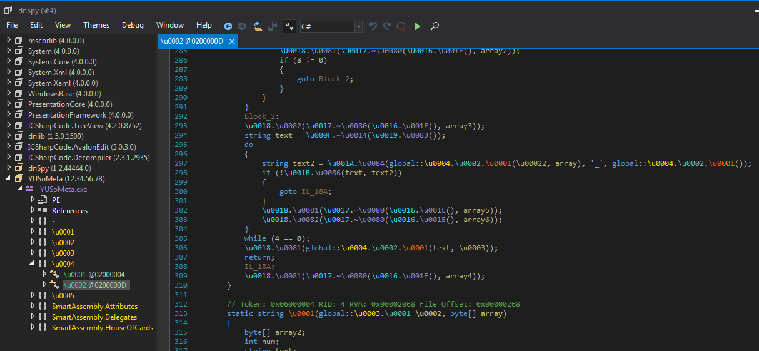Open search with magnifying glass icon
Viewport: 759px width, 351px height.
pyautogui.click(x=435, y=26)
